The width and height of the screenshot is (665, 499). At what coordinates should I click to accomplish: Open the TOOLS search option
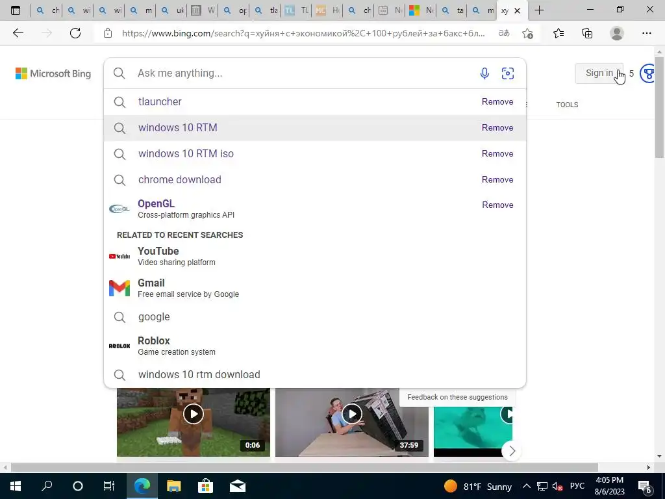[x=567, y=105]
